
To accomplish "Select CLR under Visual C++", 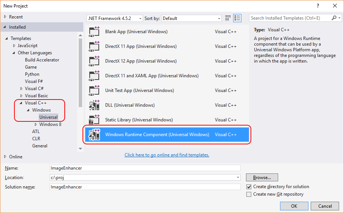I will pyautogui.click(x=36, y=139).
